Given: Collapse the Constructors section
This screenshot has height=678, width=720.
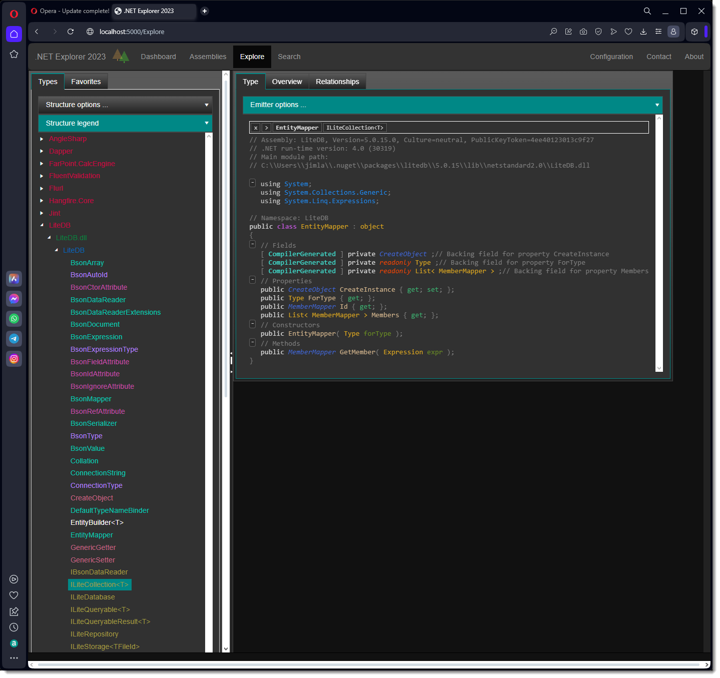Looking at the screenshot, I should [253, 324].
